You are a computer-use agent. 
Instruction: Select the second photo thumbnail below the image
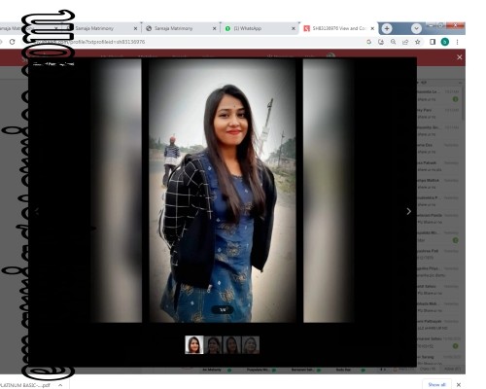tap(213, 344)
